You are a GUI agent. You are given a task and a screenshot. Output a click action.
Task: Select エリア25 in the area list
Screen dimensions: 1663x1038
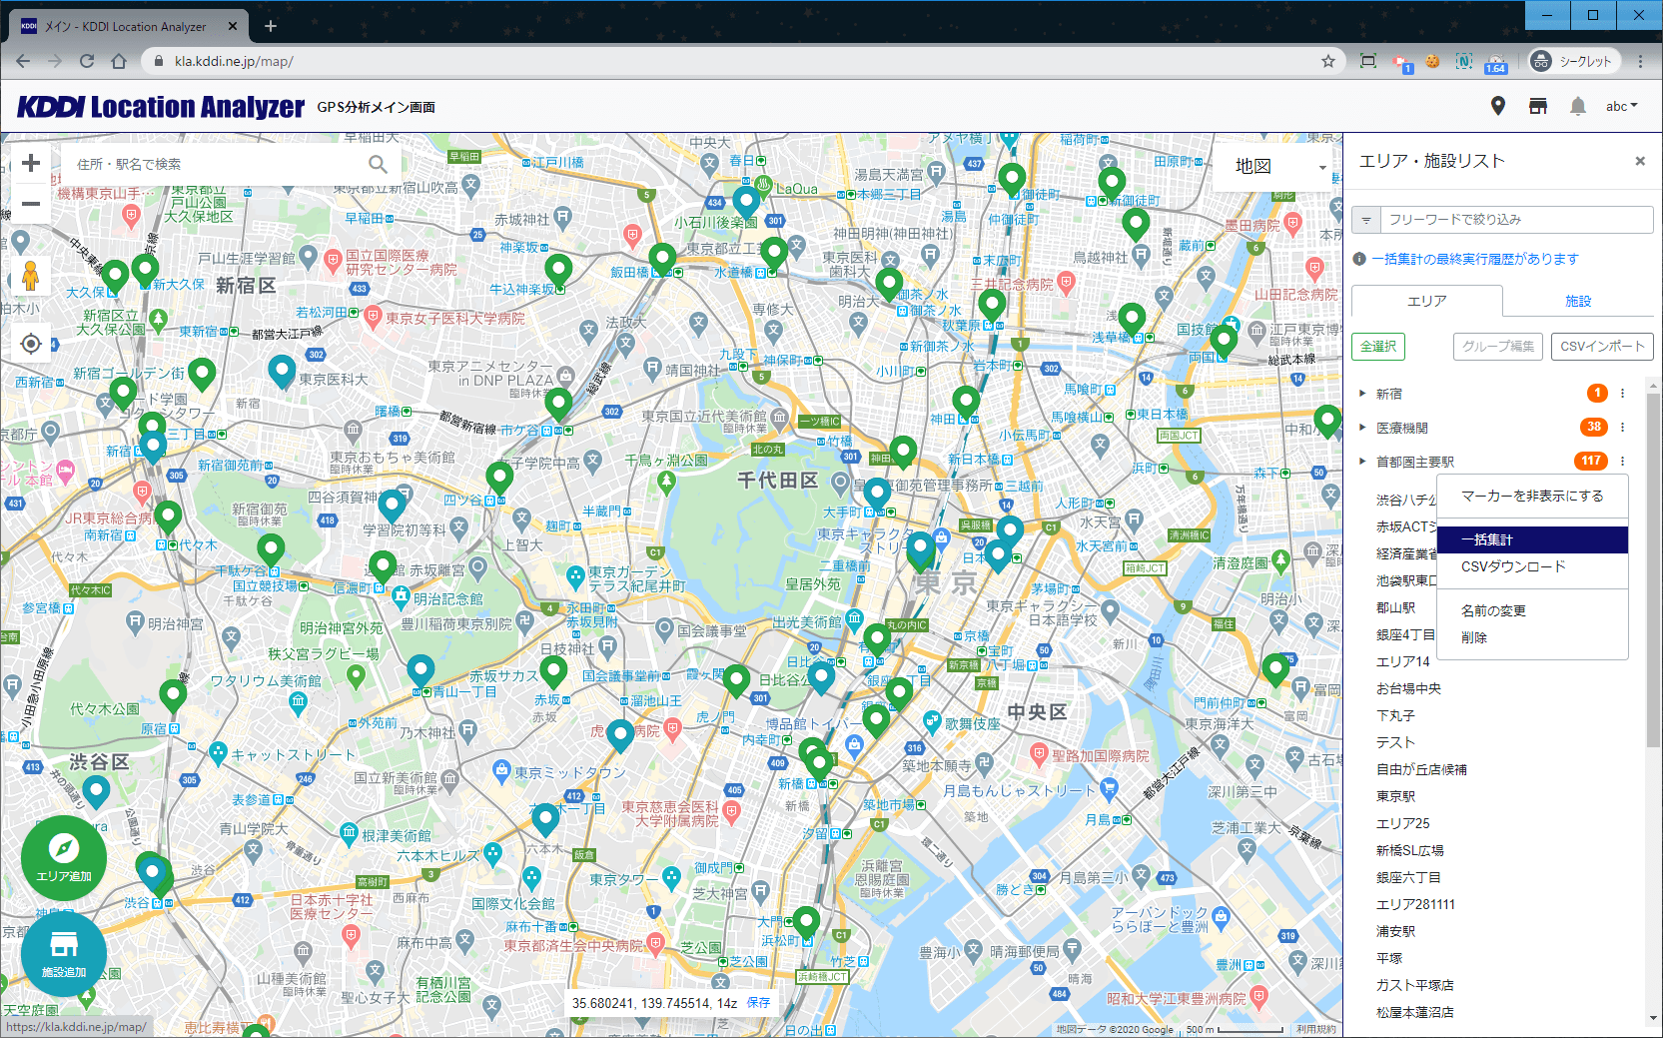coord(1402,823)
